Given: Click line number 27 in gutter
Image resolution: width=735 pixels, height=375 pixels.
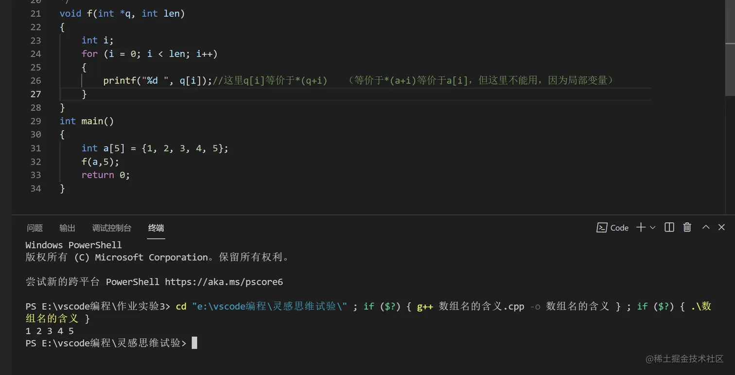Looking at the screenshot, I should coord(35,94).
